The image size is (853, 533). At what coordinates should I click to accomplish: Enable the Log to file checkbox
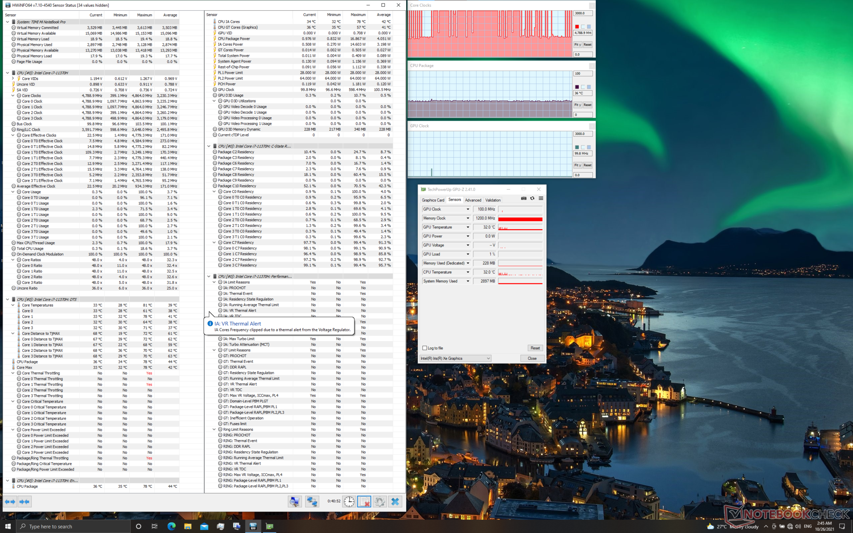tap(425, 348)
